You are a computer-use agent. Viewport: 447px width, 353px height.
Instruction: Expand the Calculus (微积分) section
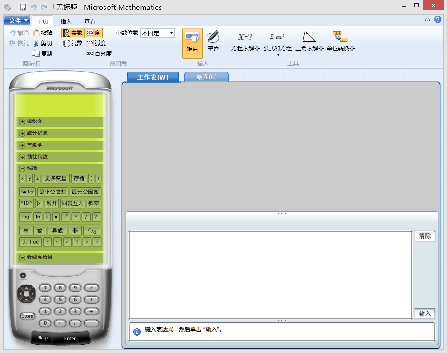point(22,122)
